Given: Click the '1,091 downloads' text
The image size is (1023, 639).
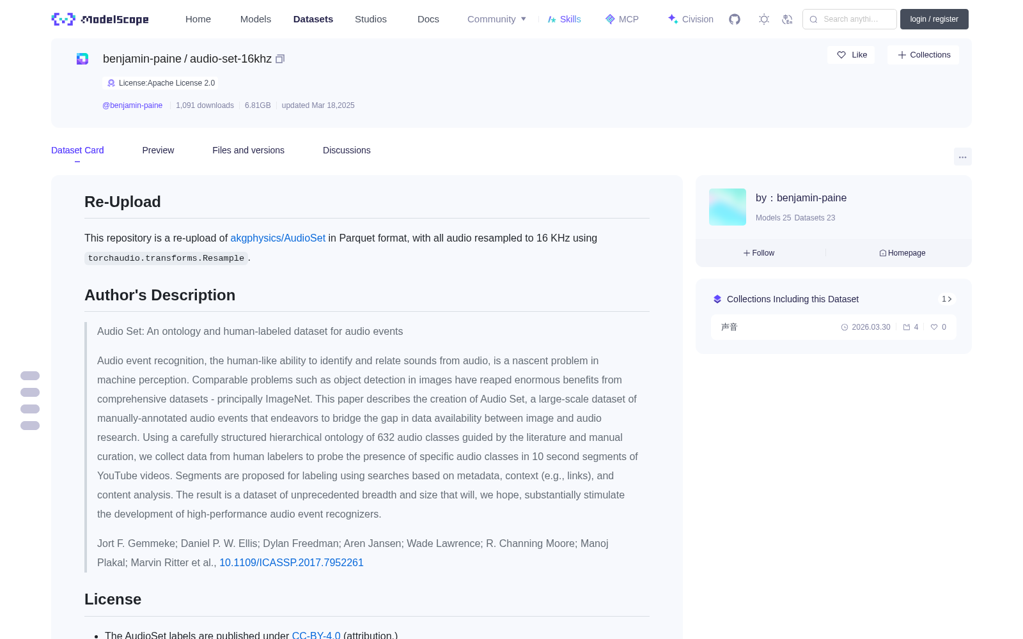Looking at the screenshot, I should pyautogui.click(x=205, y=105).
